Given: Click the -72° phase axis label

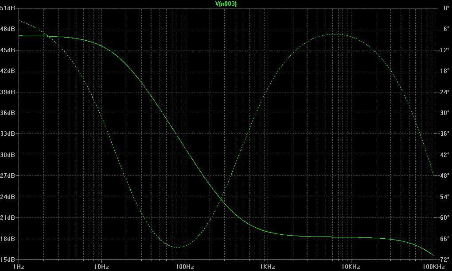Looking at the screenshot, I should 444,260.
